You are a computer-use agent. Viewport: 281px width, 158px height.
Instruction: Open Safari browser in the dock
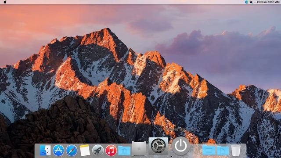pos(72,150)
